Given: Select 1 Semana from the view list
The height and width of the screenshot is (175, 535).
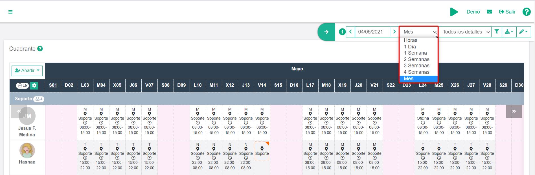Looking at the screenshot, I should 415,53.
